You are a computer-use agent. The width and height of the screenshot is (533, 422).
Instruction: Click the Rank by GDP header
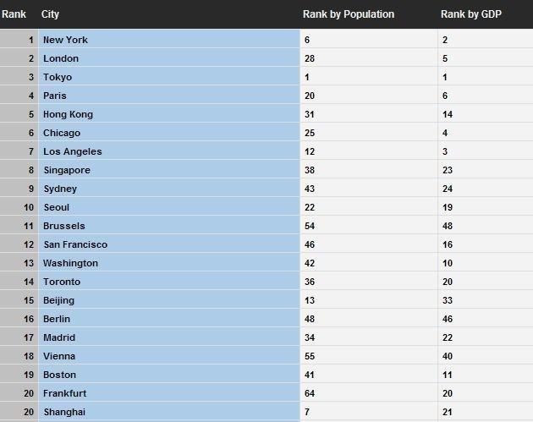click(470, 14)
